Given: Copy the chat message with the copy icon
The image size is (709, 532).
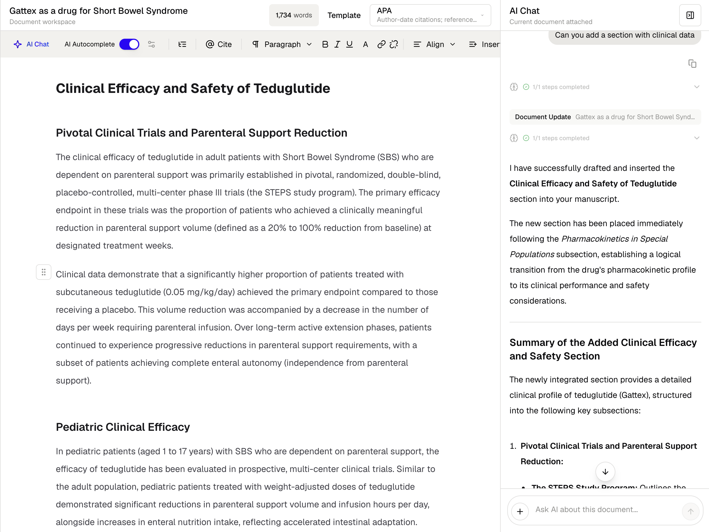Looking at the screenshot, I should click(692, 64).
